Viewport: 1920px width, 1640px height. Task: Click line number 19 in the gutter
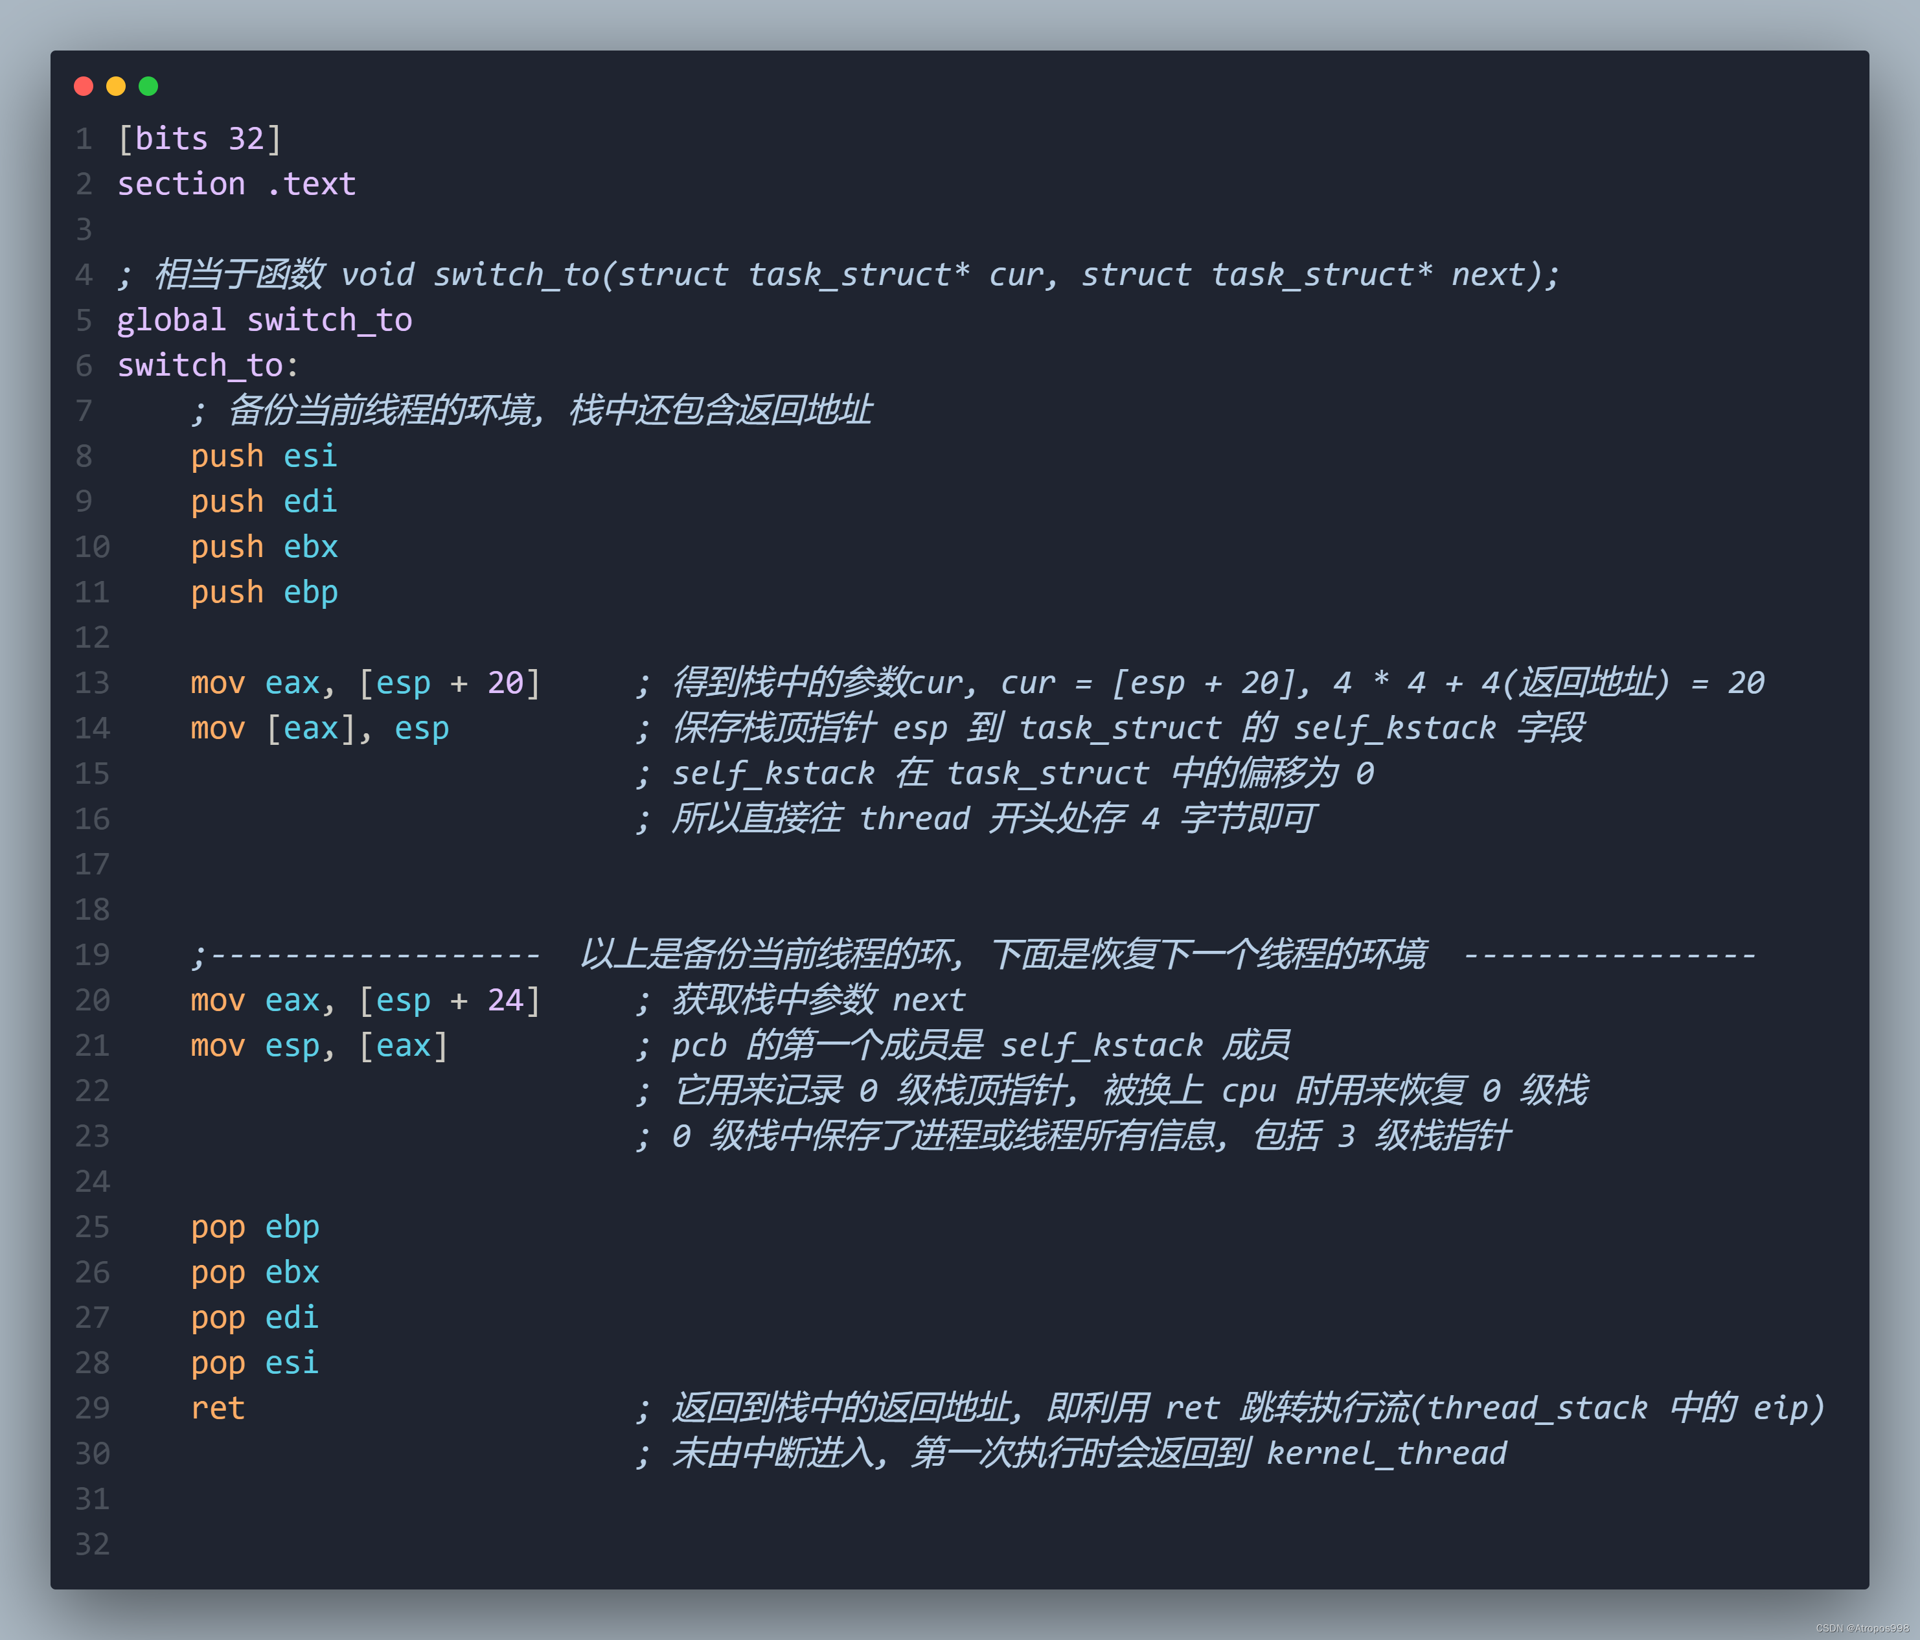(x=92, y=954)
